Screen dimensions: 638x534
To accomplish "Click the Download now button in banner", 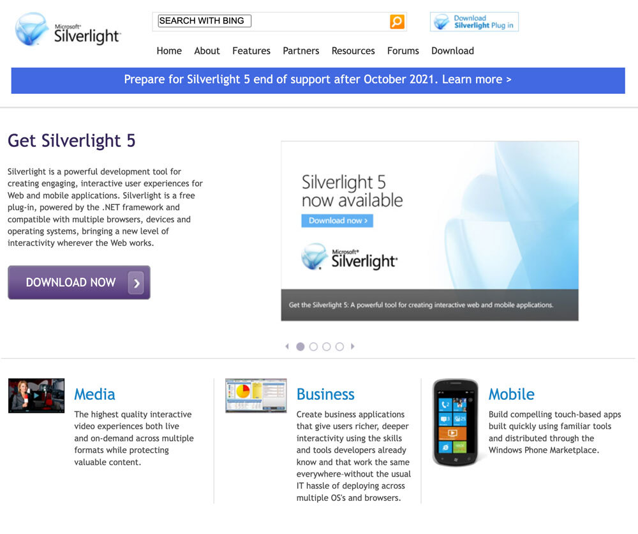I will [x=338, y=221].
